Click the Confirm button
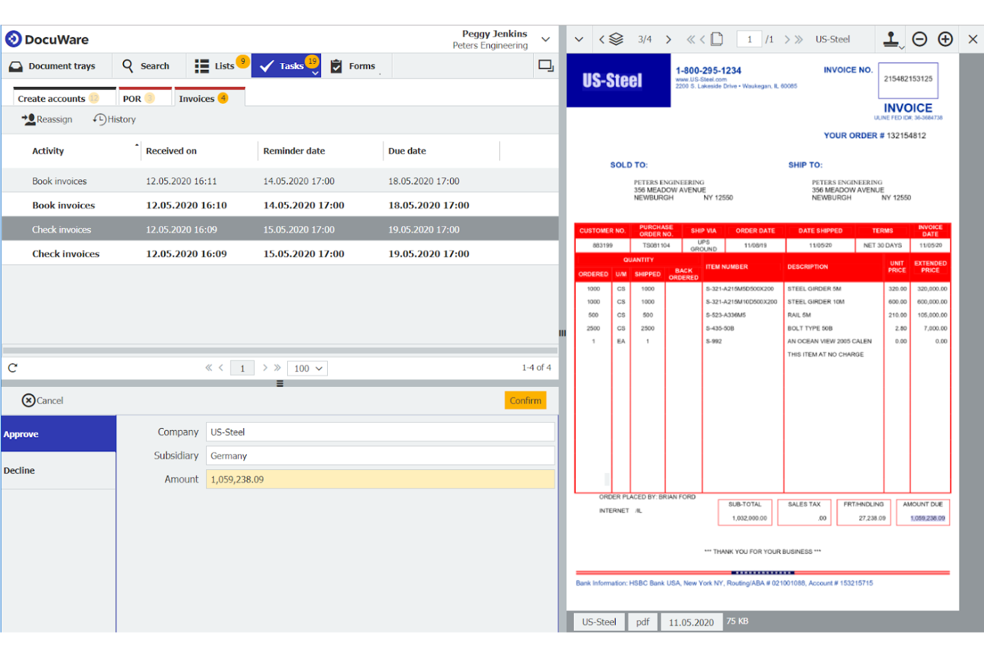This screenshot has height=656, width=984. click(525, 400)
